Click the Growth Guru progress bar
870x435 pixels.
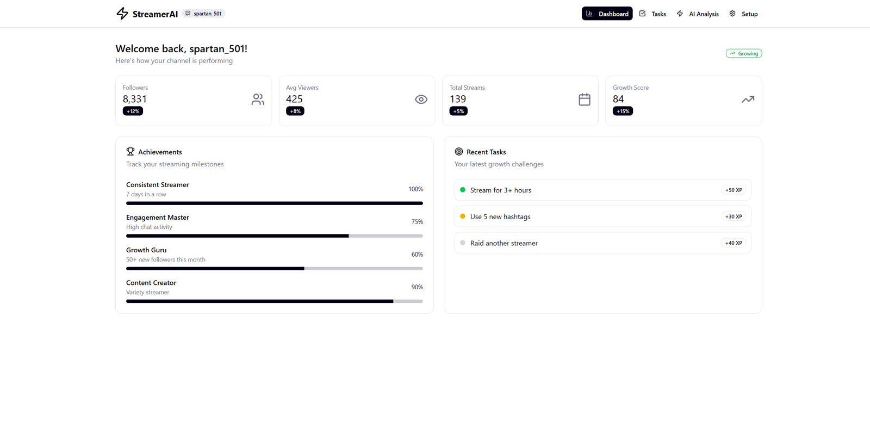[275, 269]
